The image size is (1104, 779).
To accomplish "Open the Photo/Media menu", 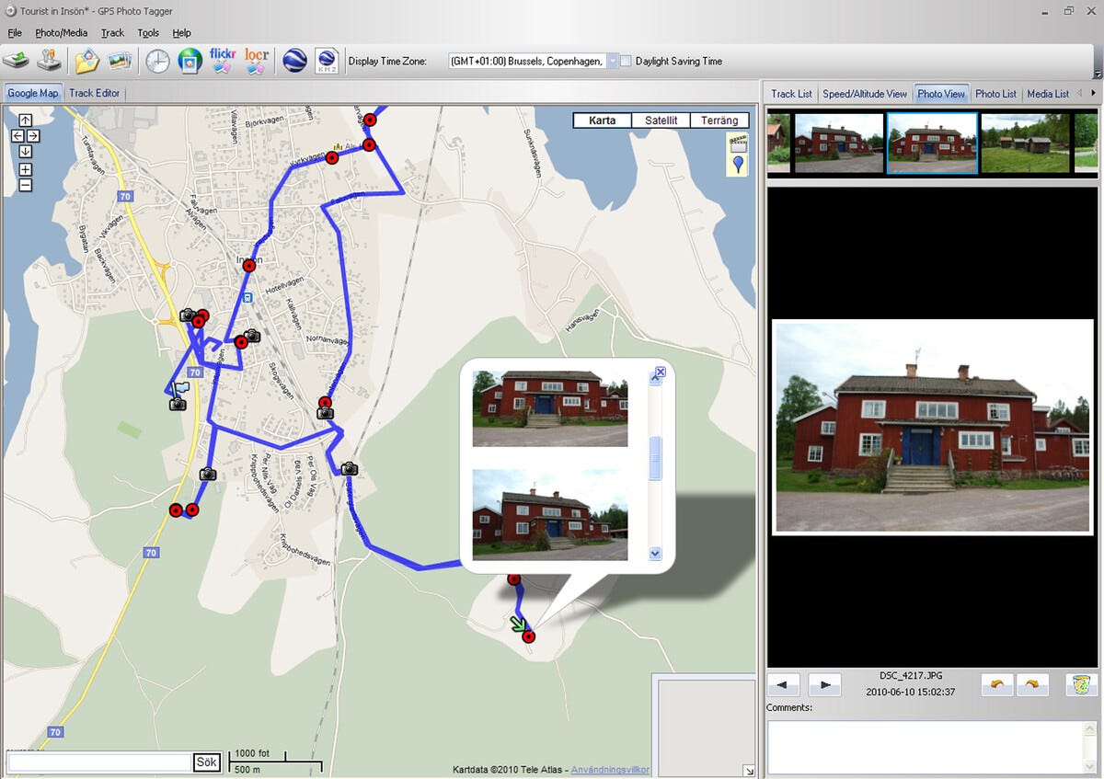I will (61, 32).
